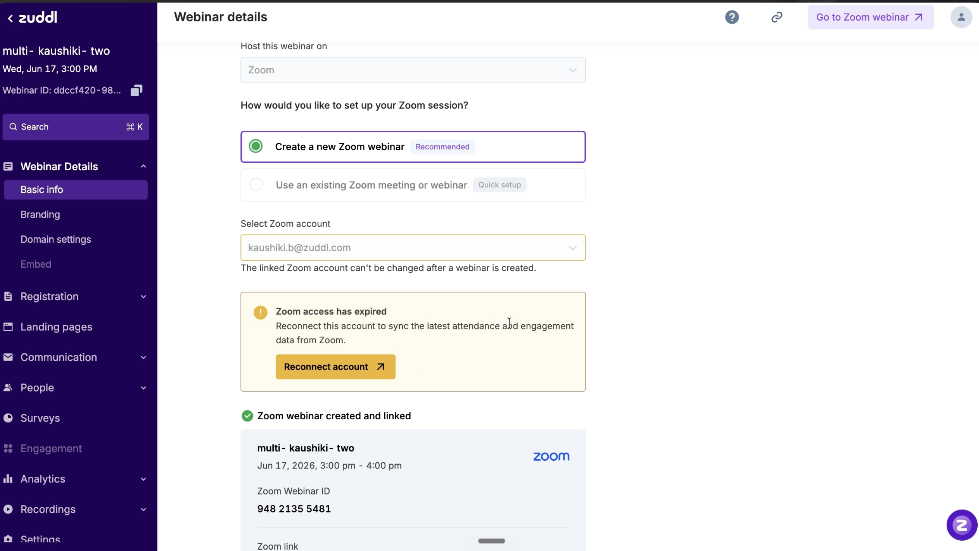The height and width of the screenshot is (551, 979).
Task: Click the Engagement grid icon
Action: pyautogui.click(x=8, y=449)
